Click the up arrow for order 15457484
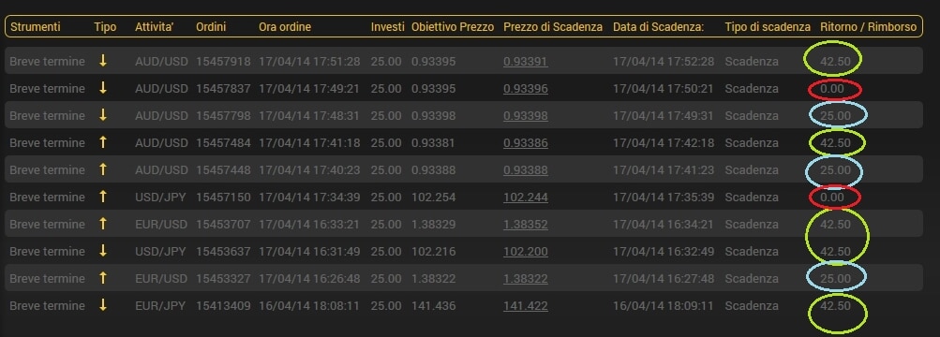The height and width of the screenshot is (337, 940). coord(103,142)
